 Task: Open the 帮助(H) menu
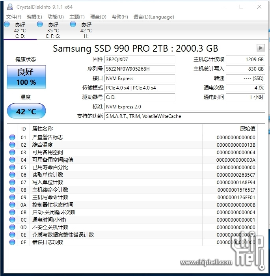[x=120, y=17]
